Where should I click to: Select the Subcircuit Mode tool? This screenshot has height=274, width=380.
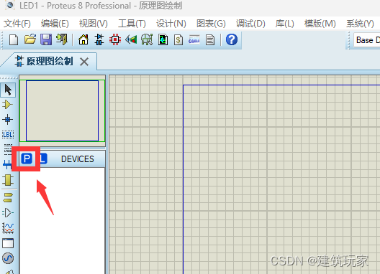7,180
